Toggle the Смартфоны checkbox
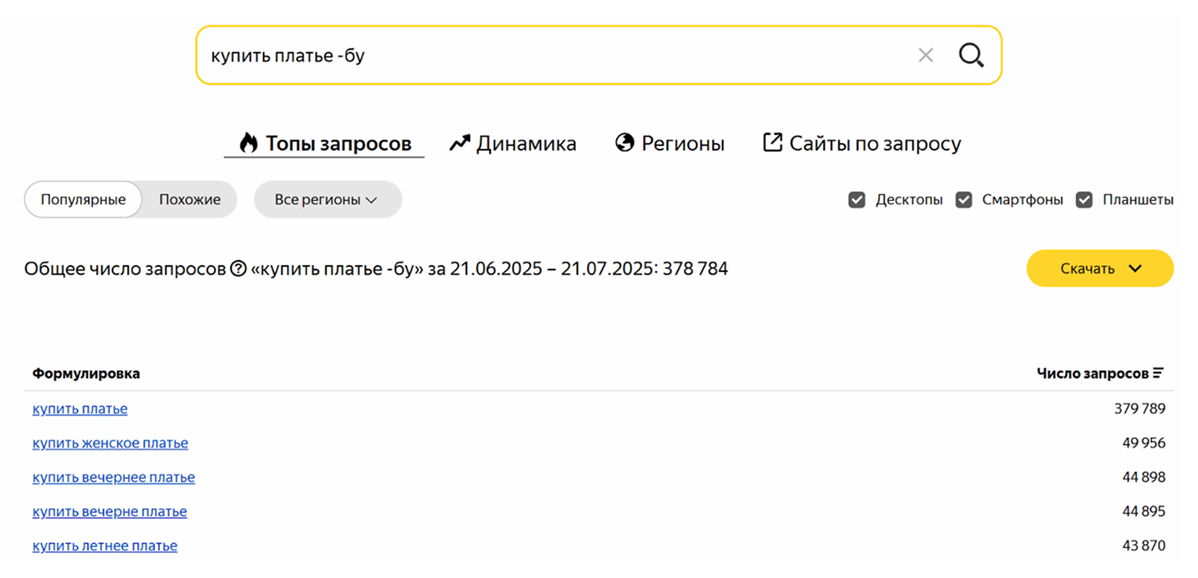The height and width of the screenshot is (578, 1198). [x=964, y=200]
